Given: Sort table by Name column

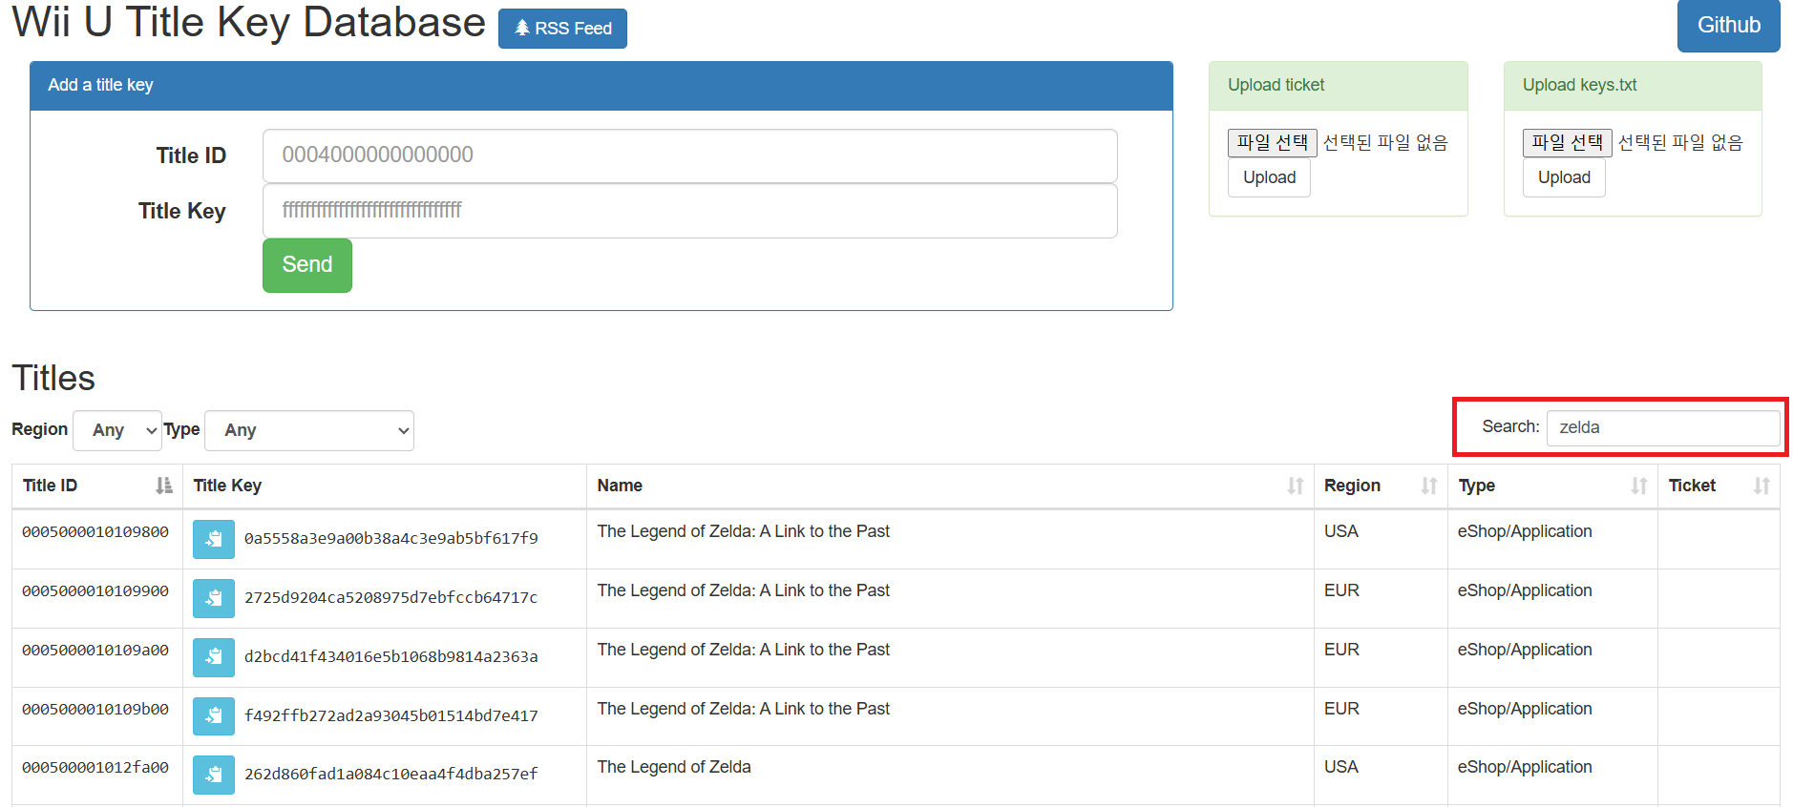Looking at the screenshot, I should click(x=950, y=486).
